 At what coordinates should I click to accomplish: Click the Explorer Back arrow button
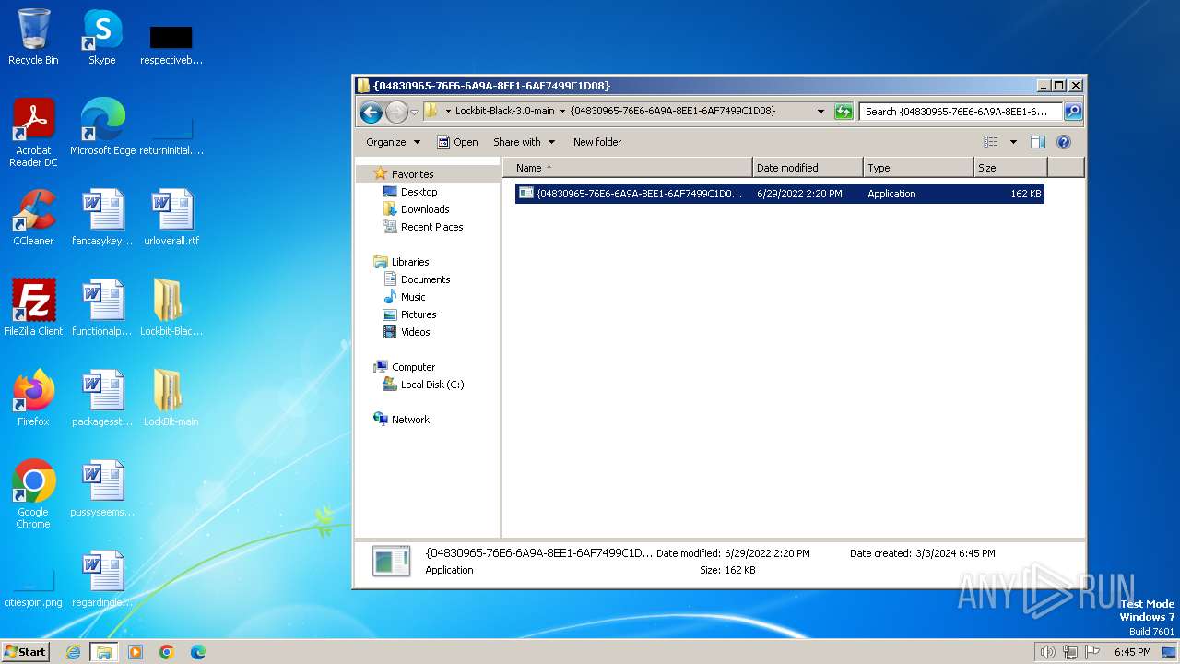(x=371, y=112)
